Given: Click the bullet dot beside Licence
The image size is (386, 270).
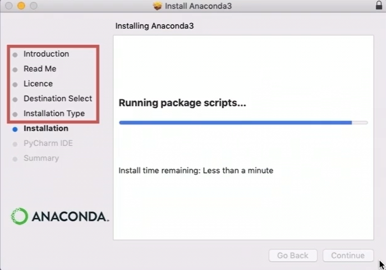Looking at the screenshot, I should (15, 84).
